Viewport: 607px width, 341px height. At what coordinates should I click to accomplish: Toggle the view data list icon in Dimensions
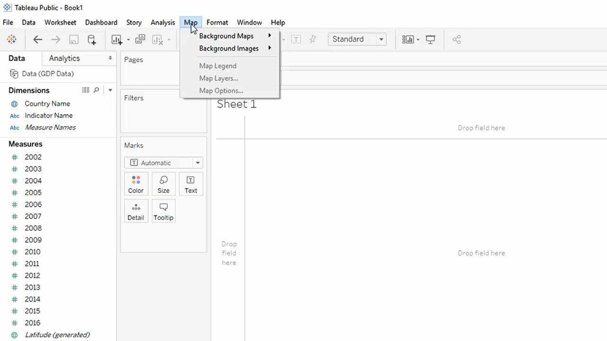click(x=86, y=90)
